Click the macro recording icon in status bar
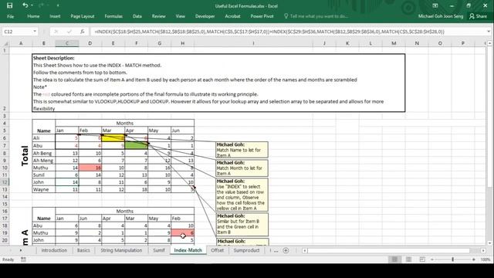The height and width of the screenshot is (278, 494). pyautogui.click(x=23, y=259)
